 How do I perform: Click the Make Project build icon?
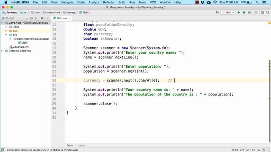click(217, 12)
